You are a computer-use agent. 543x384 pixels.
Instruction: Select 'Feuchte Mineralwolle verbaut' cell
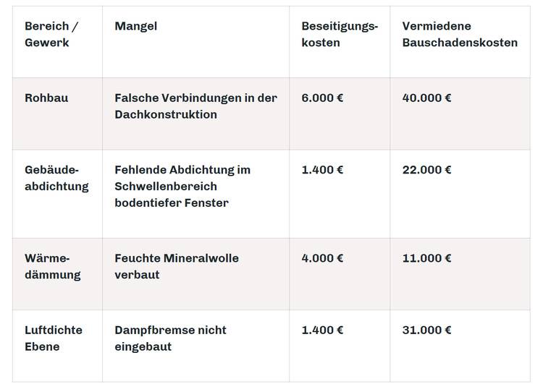(x=177, y=266)
